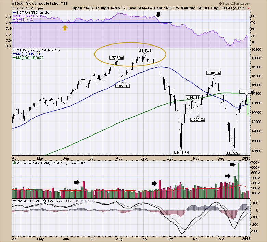This screenshot has height=242, width=267.
Task: Click the tallest green volume bar in December
Action: pos(238,180)
